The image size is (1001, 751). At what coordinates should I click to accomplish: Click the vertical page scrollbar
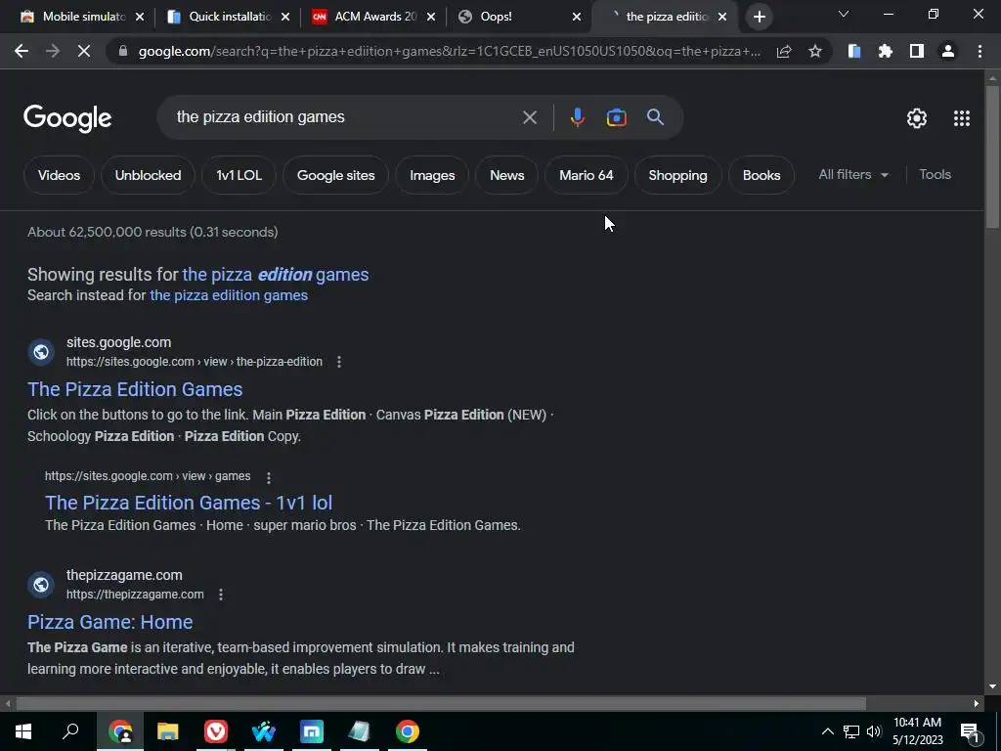coord(991,155)
